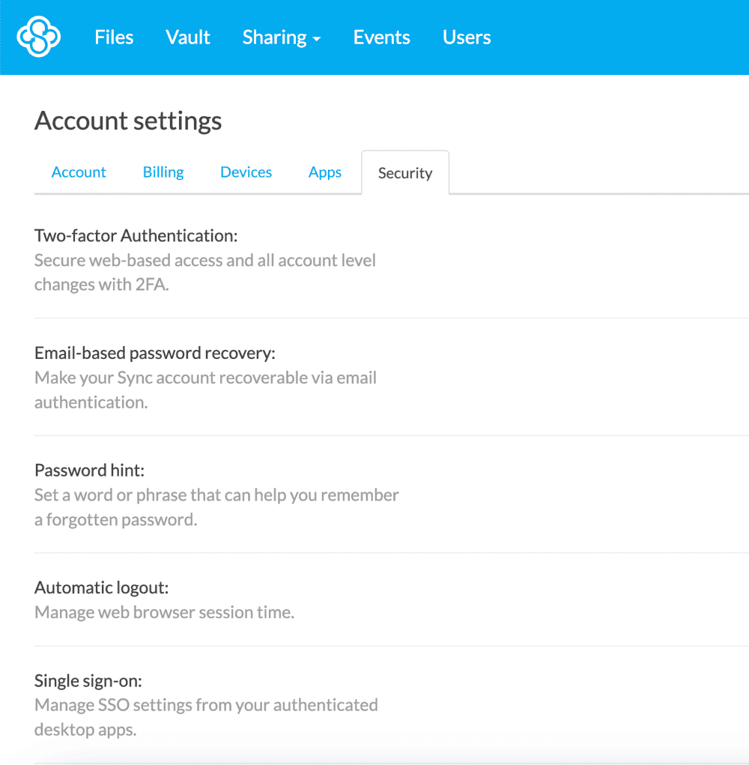Go to the Users page
The image size is (749, 765).
pyautogui.click(x=466, y=37)
